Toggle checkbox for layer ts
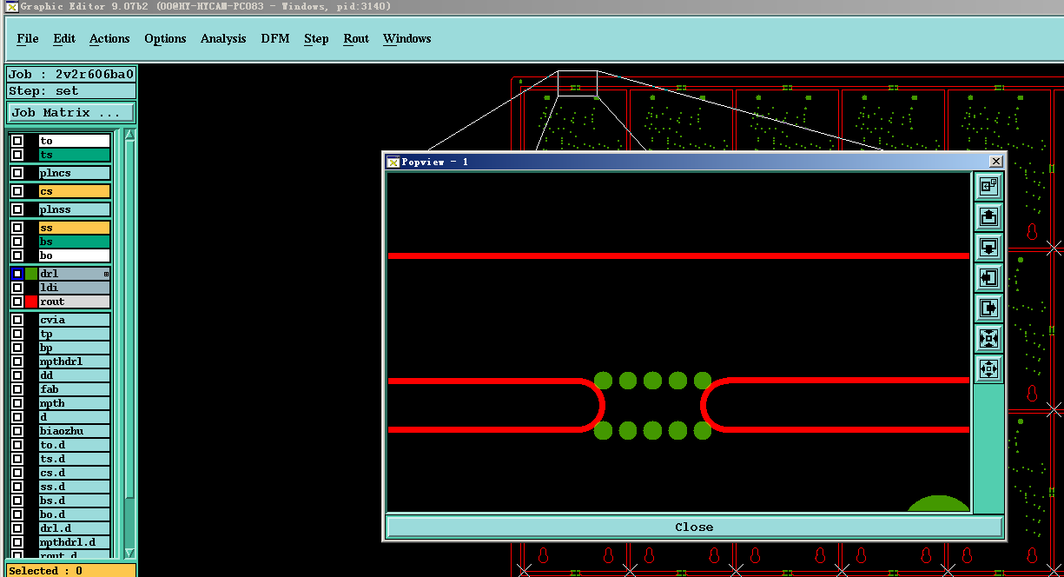Viewport: 1064px width, 577px height. pyautogui.click(x=17, y=155)
